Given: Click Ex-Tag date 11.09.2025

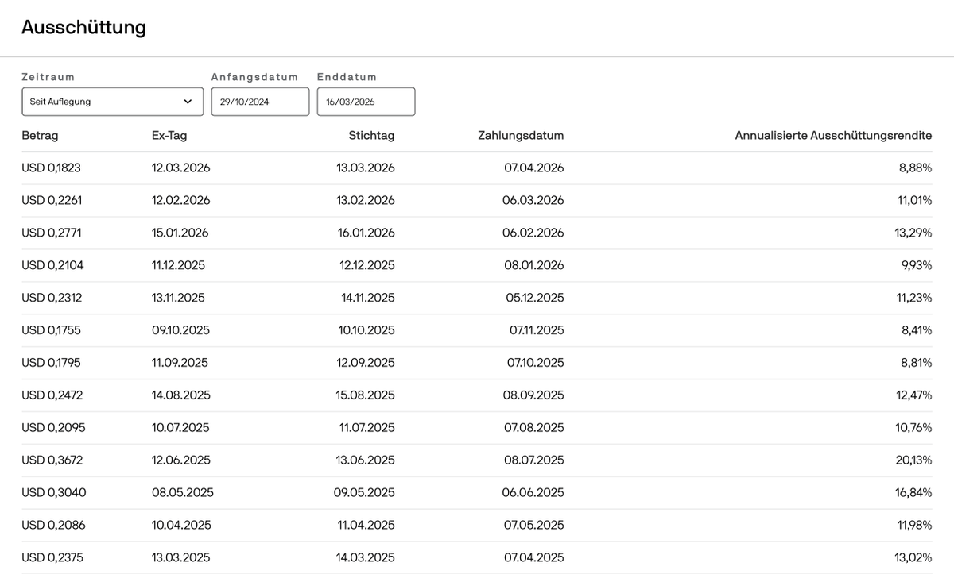Looking at the screenshot, I should click(x=180, y=363).
